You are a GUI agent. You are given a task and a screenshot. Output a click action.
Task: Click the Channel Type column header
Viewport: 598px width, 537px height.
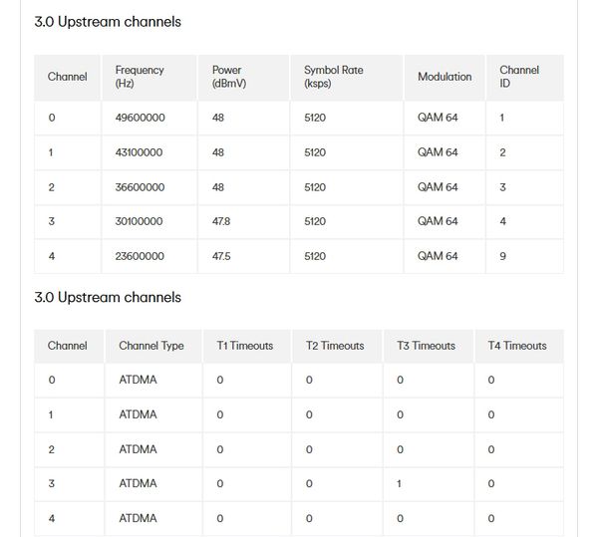(153, 346)
